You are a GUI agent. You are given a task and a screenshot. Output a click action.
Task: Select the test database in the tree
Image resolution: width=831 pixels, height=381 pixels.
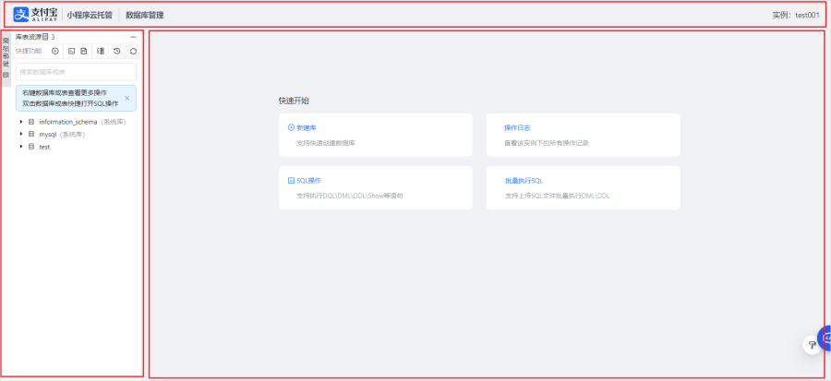(x=44, y=147)
